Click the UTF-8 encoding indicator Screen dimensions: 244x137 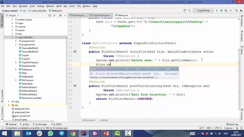218,128
